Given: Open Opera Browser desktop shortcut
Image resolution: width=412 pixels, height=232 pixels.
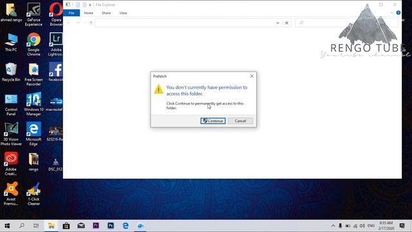Looking at the screenshot, I should click(x=56, y=14).
